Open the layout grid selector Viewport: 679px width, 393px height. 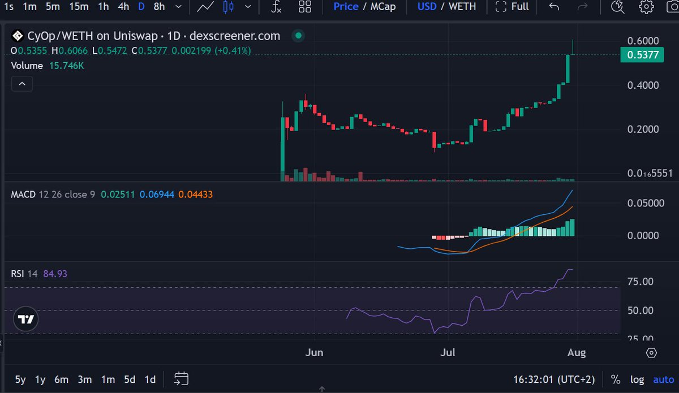point(305,7)
